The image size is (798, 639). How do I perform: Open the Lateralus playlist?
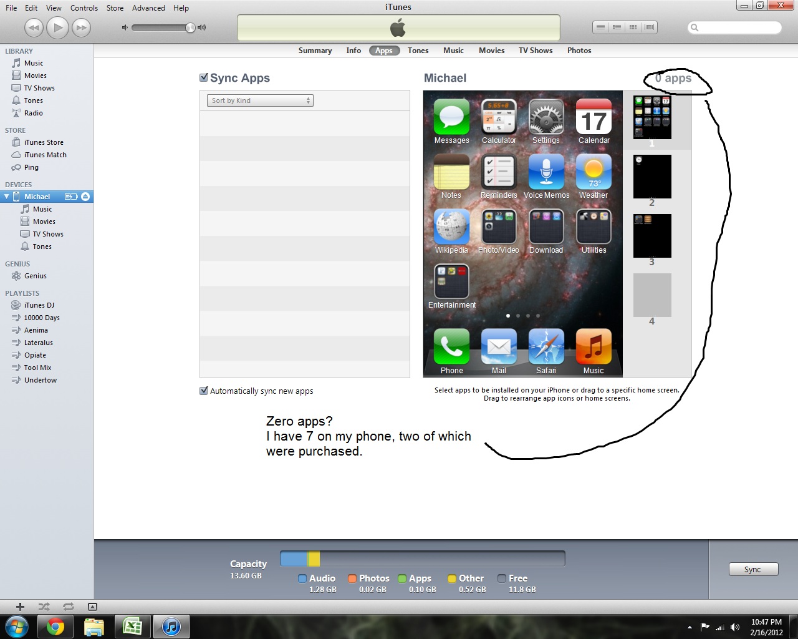pyautogui.click(x=38, y=343)
